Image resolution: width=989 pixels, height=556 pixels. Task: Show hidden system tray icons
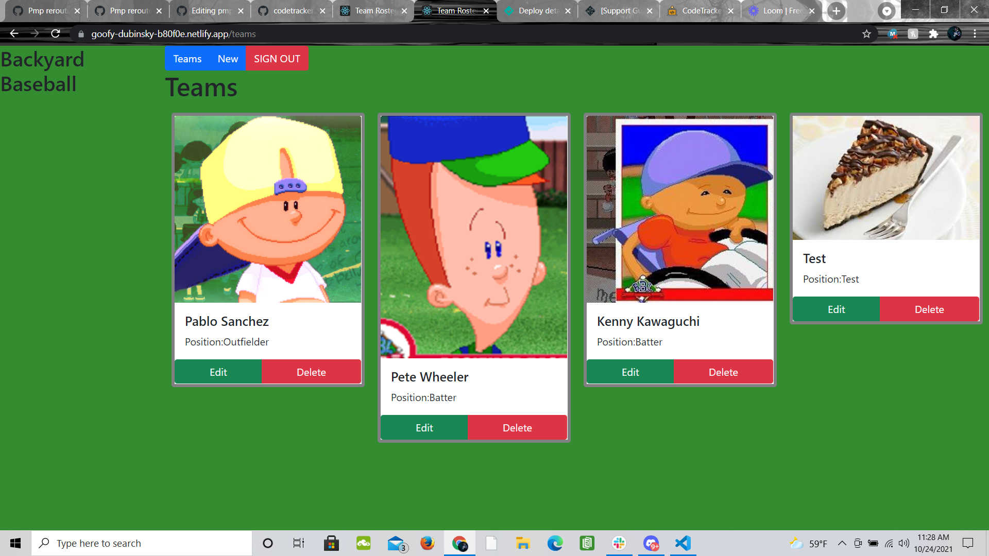point(842,543)
